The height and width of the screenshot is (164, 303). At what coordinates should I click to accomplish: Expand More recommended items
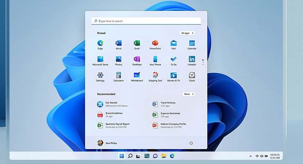click(x=188, y=94)
